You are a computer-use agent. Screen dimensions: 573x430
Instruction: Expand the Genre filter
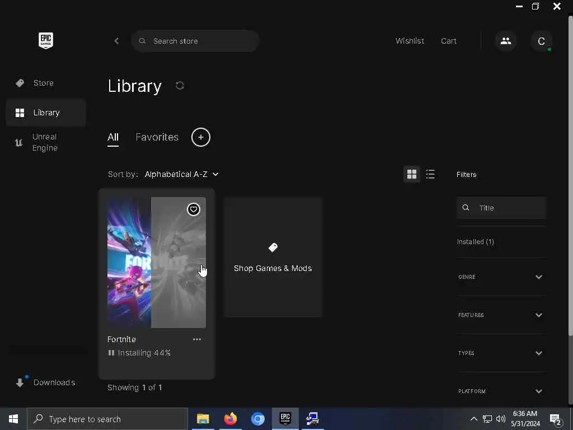point(501,277)
